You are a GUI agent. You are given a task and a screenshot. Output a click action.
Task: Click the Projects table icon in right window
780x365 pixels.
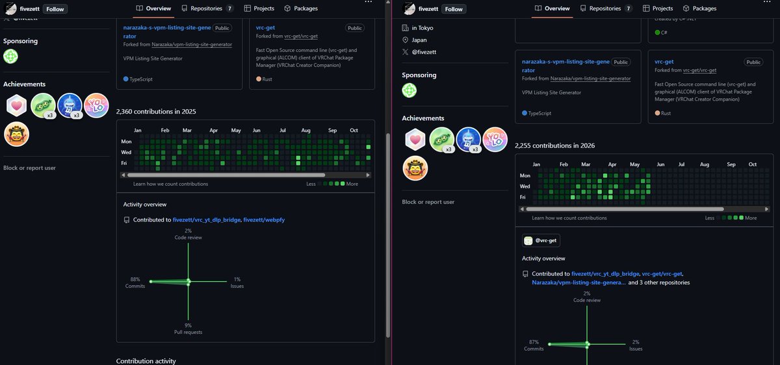click(x=646, y=8)
